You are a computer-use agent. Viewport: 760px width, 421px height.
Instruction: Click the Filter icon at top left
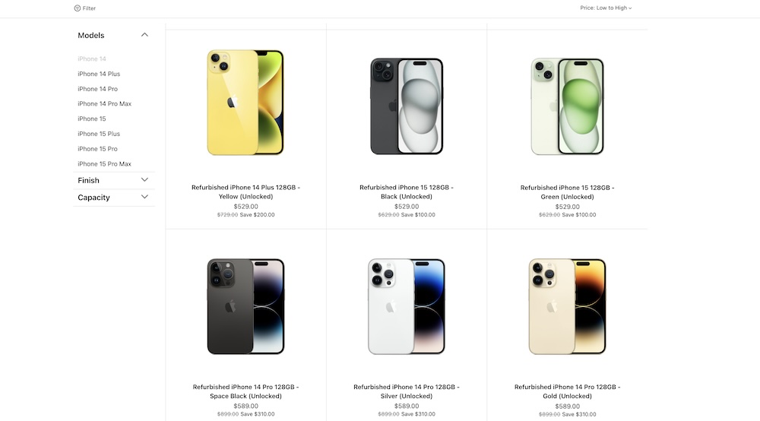pos(77,8)
